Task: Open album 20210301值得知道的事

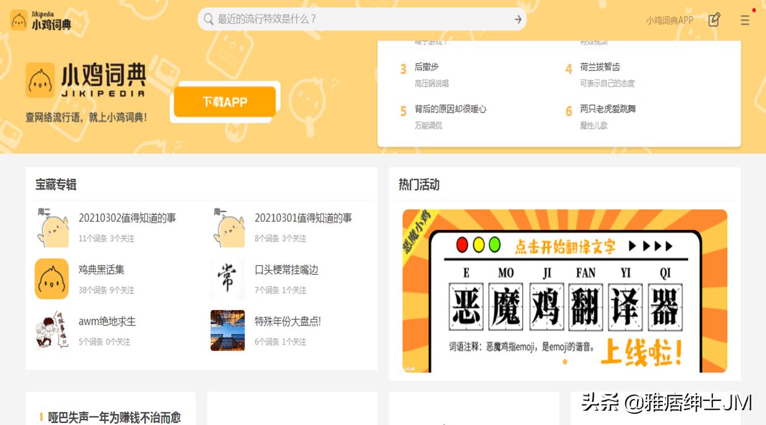Action: [303, 218]
